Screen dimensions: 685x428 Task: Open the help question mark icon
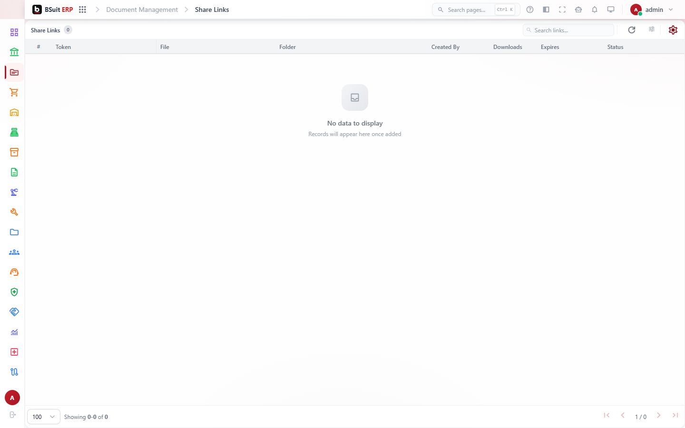530,10
